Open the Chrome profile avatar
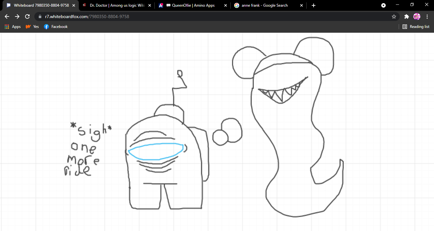This screenshot has height=231, width=434. click(x=417, y=16)
